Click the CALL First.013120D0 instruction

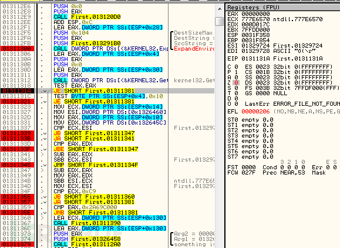point(87,17)
